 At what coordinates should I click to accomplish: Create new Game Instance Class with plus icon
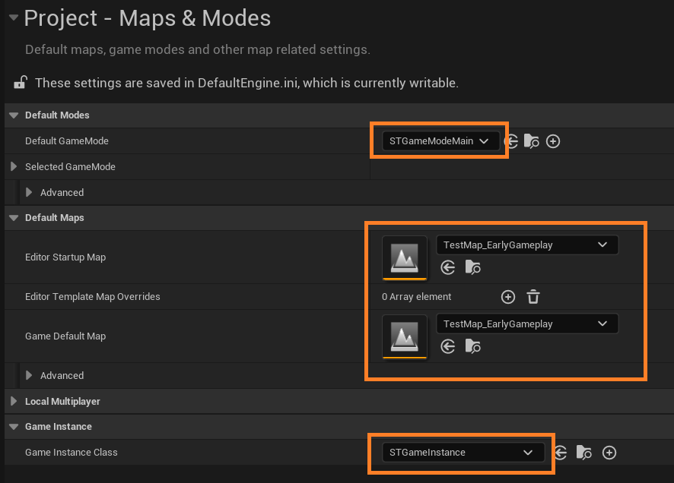coord(609,453)
